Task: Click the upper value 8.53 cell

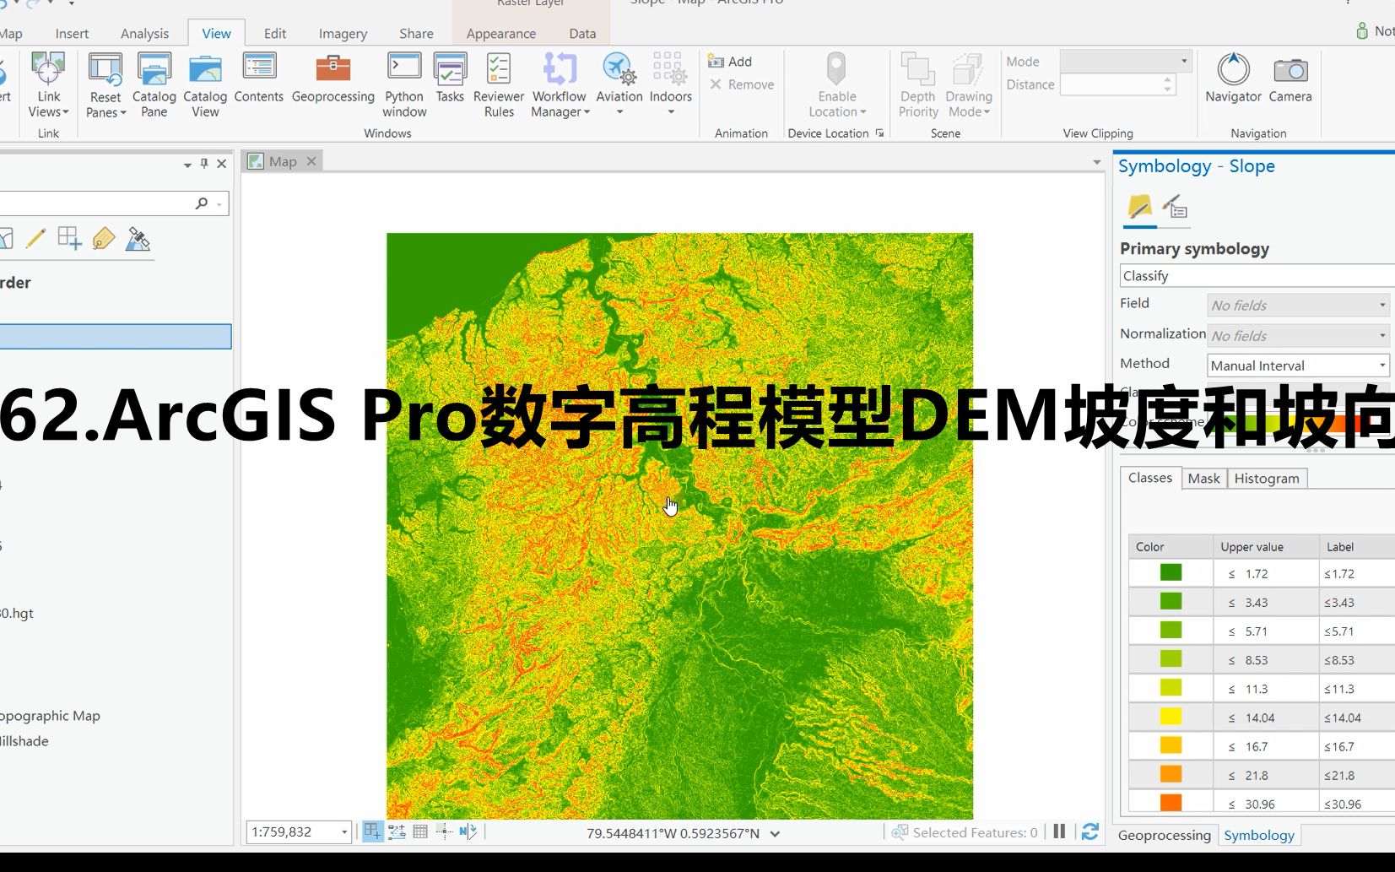Action: point(1266,660)
